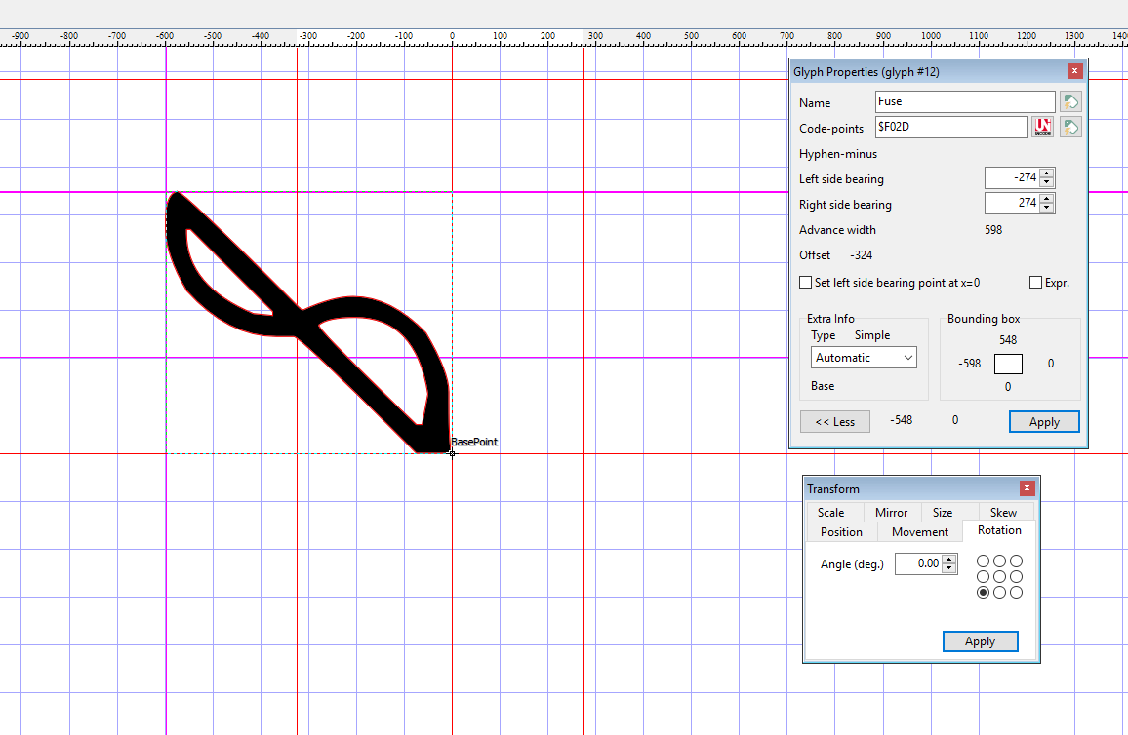Click the BasePoint marker on the canvas
The width and height of the screenshot is (1128, 735).
click(452, 453)
